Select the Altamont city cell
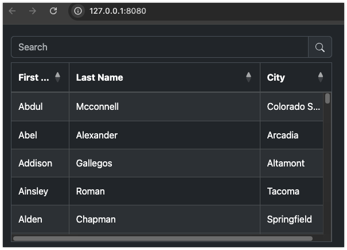The image size is (347, 250). coord(291,163)
